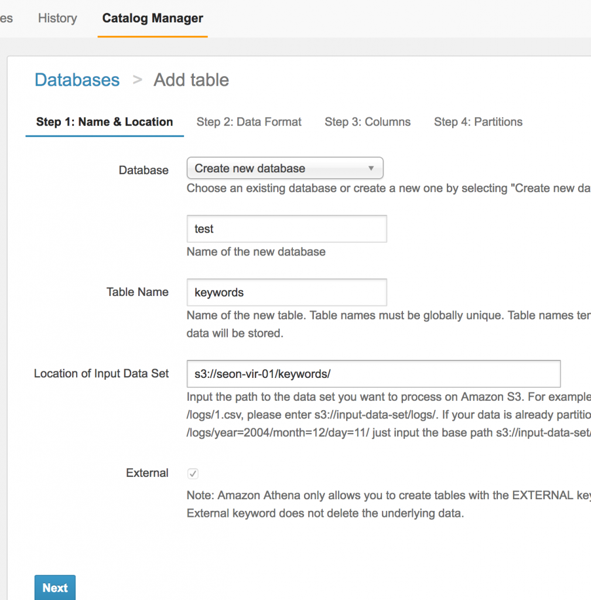This screenshot has height=600, width=591.
Task: Return to Step 1: Name & Location
Action: [104, 122]
